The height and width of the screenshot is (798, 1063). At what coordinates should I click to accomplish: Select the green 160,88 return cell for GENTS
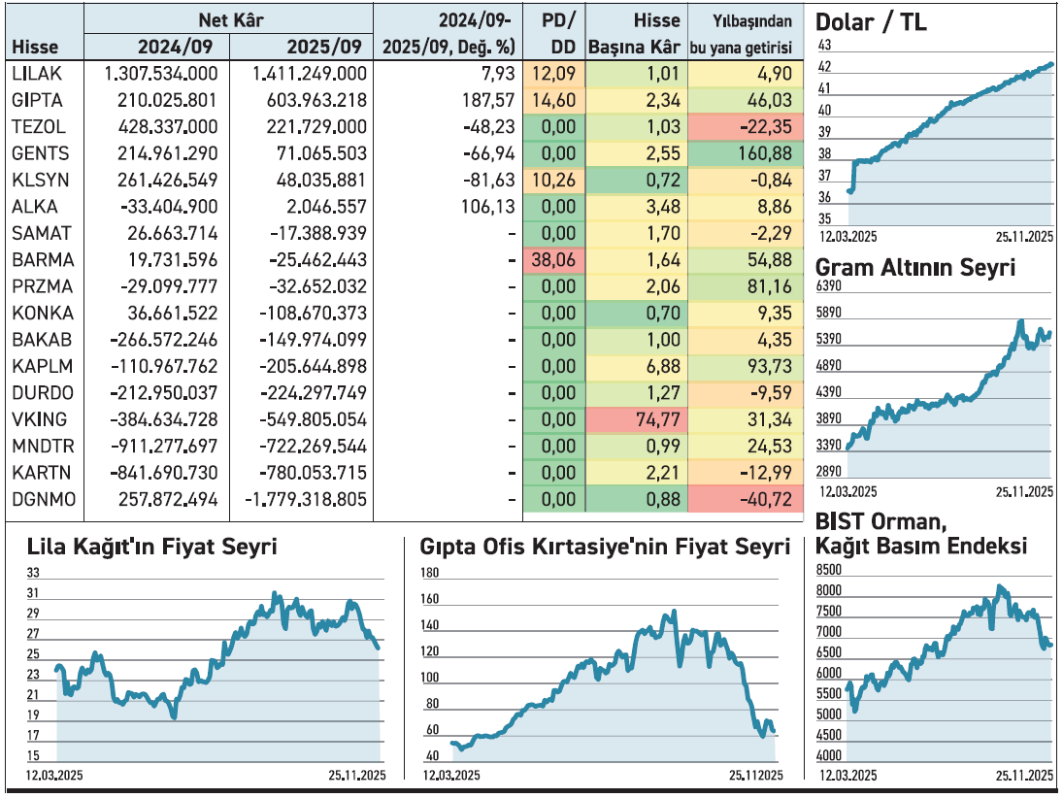(x=746, y=153)
